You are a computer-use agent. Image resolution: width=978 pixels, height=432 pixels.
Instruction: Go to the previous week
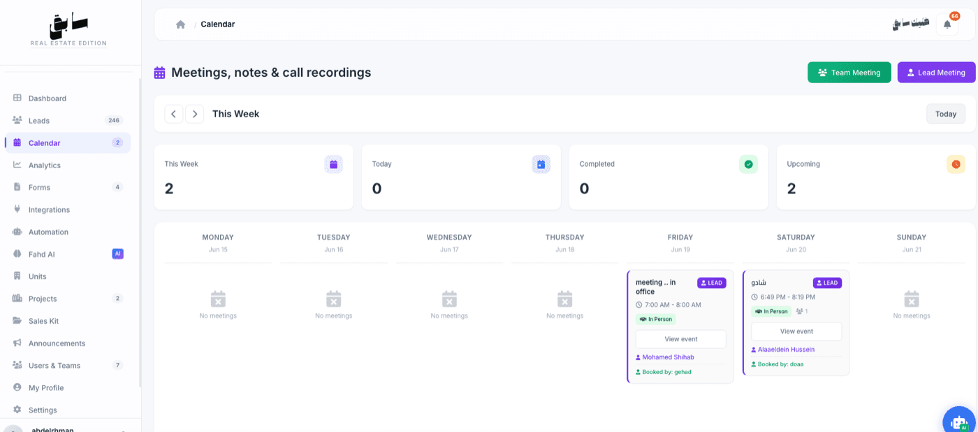click(x=174, y=114)
